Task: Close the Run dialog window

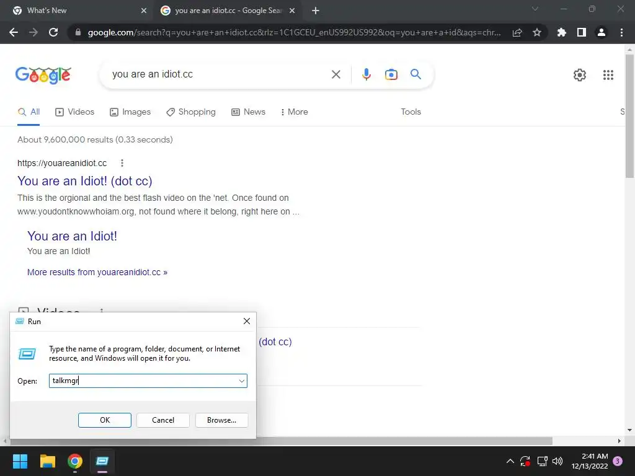Action: tap(247, 322)
